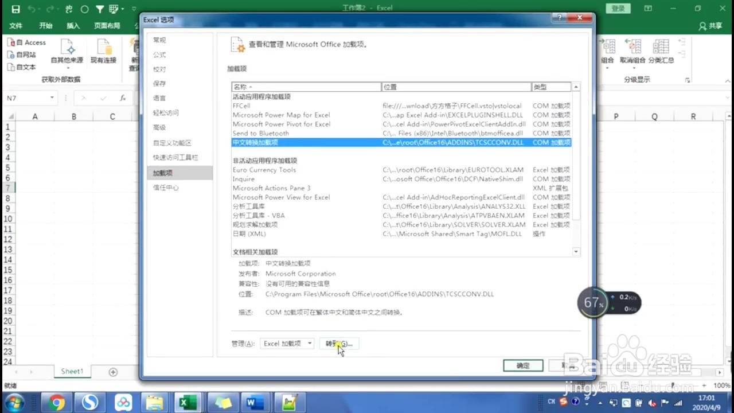Click the Undo arrow in quick access toolbar
The height and width of the screenshot is (413, 734).
pyautogui.click(x=32, y=9)
